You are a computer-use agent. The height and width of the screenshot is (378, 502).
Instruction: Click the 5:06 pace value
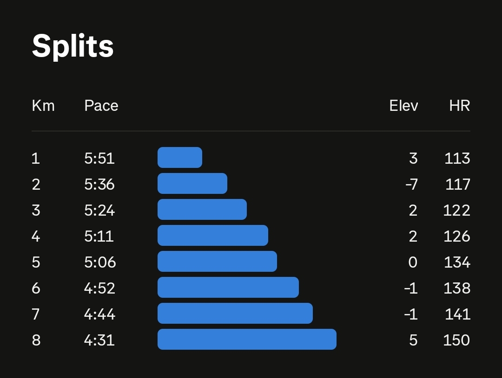[100, 263]
